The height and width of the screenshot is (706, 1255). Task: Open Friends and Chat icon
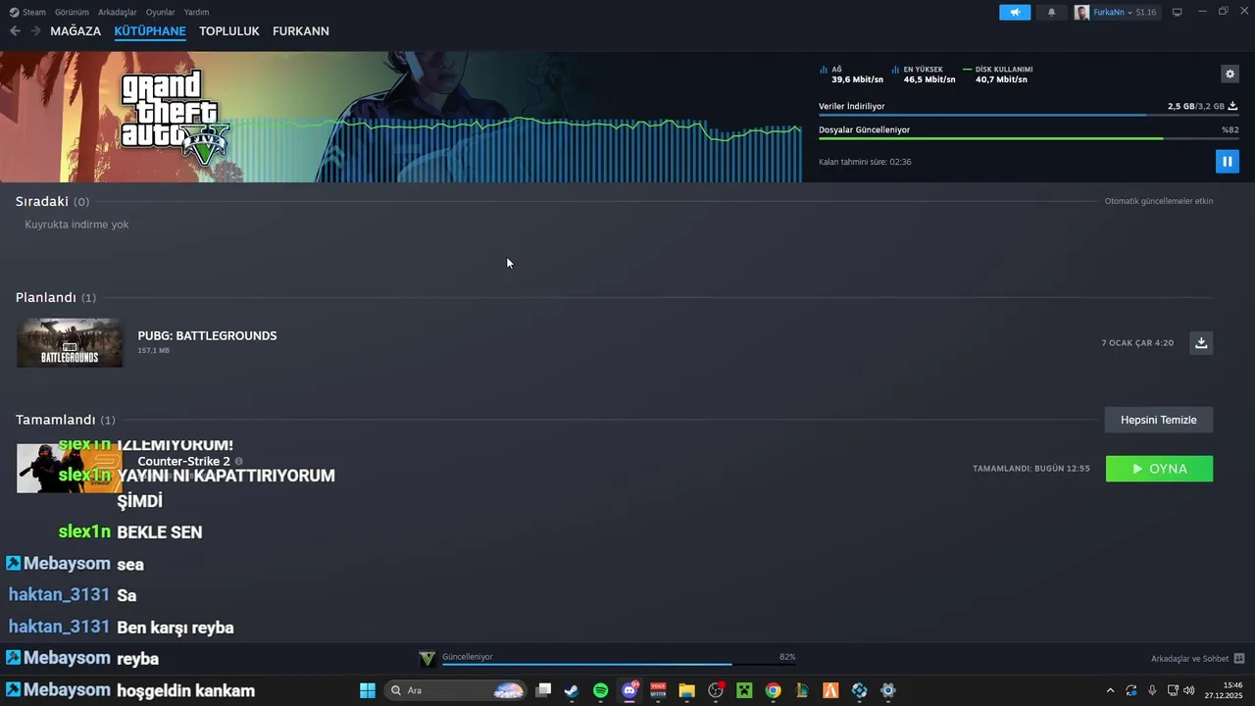click(x=1239, y=658)
